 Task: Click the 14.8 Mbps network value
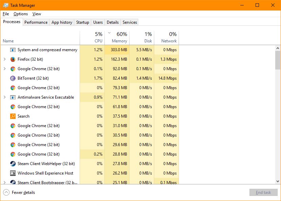(167, 78)
